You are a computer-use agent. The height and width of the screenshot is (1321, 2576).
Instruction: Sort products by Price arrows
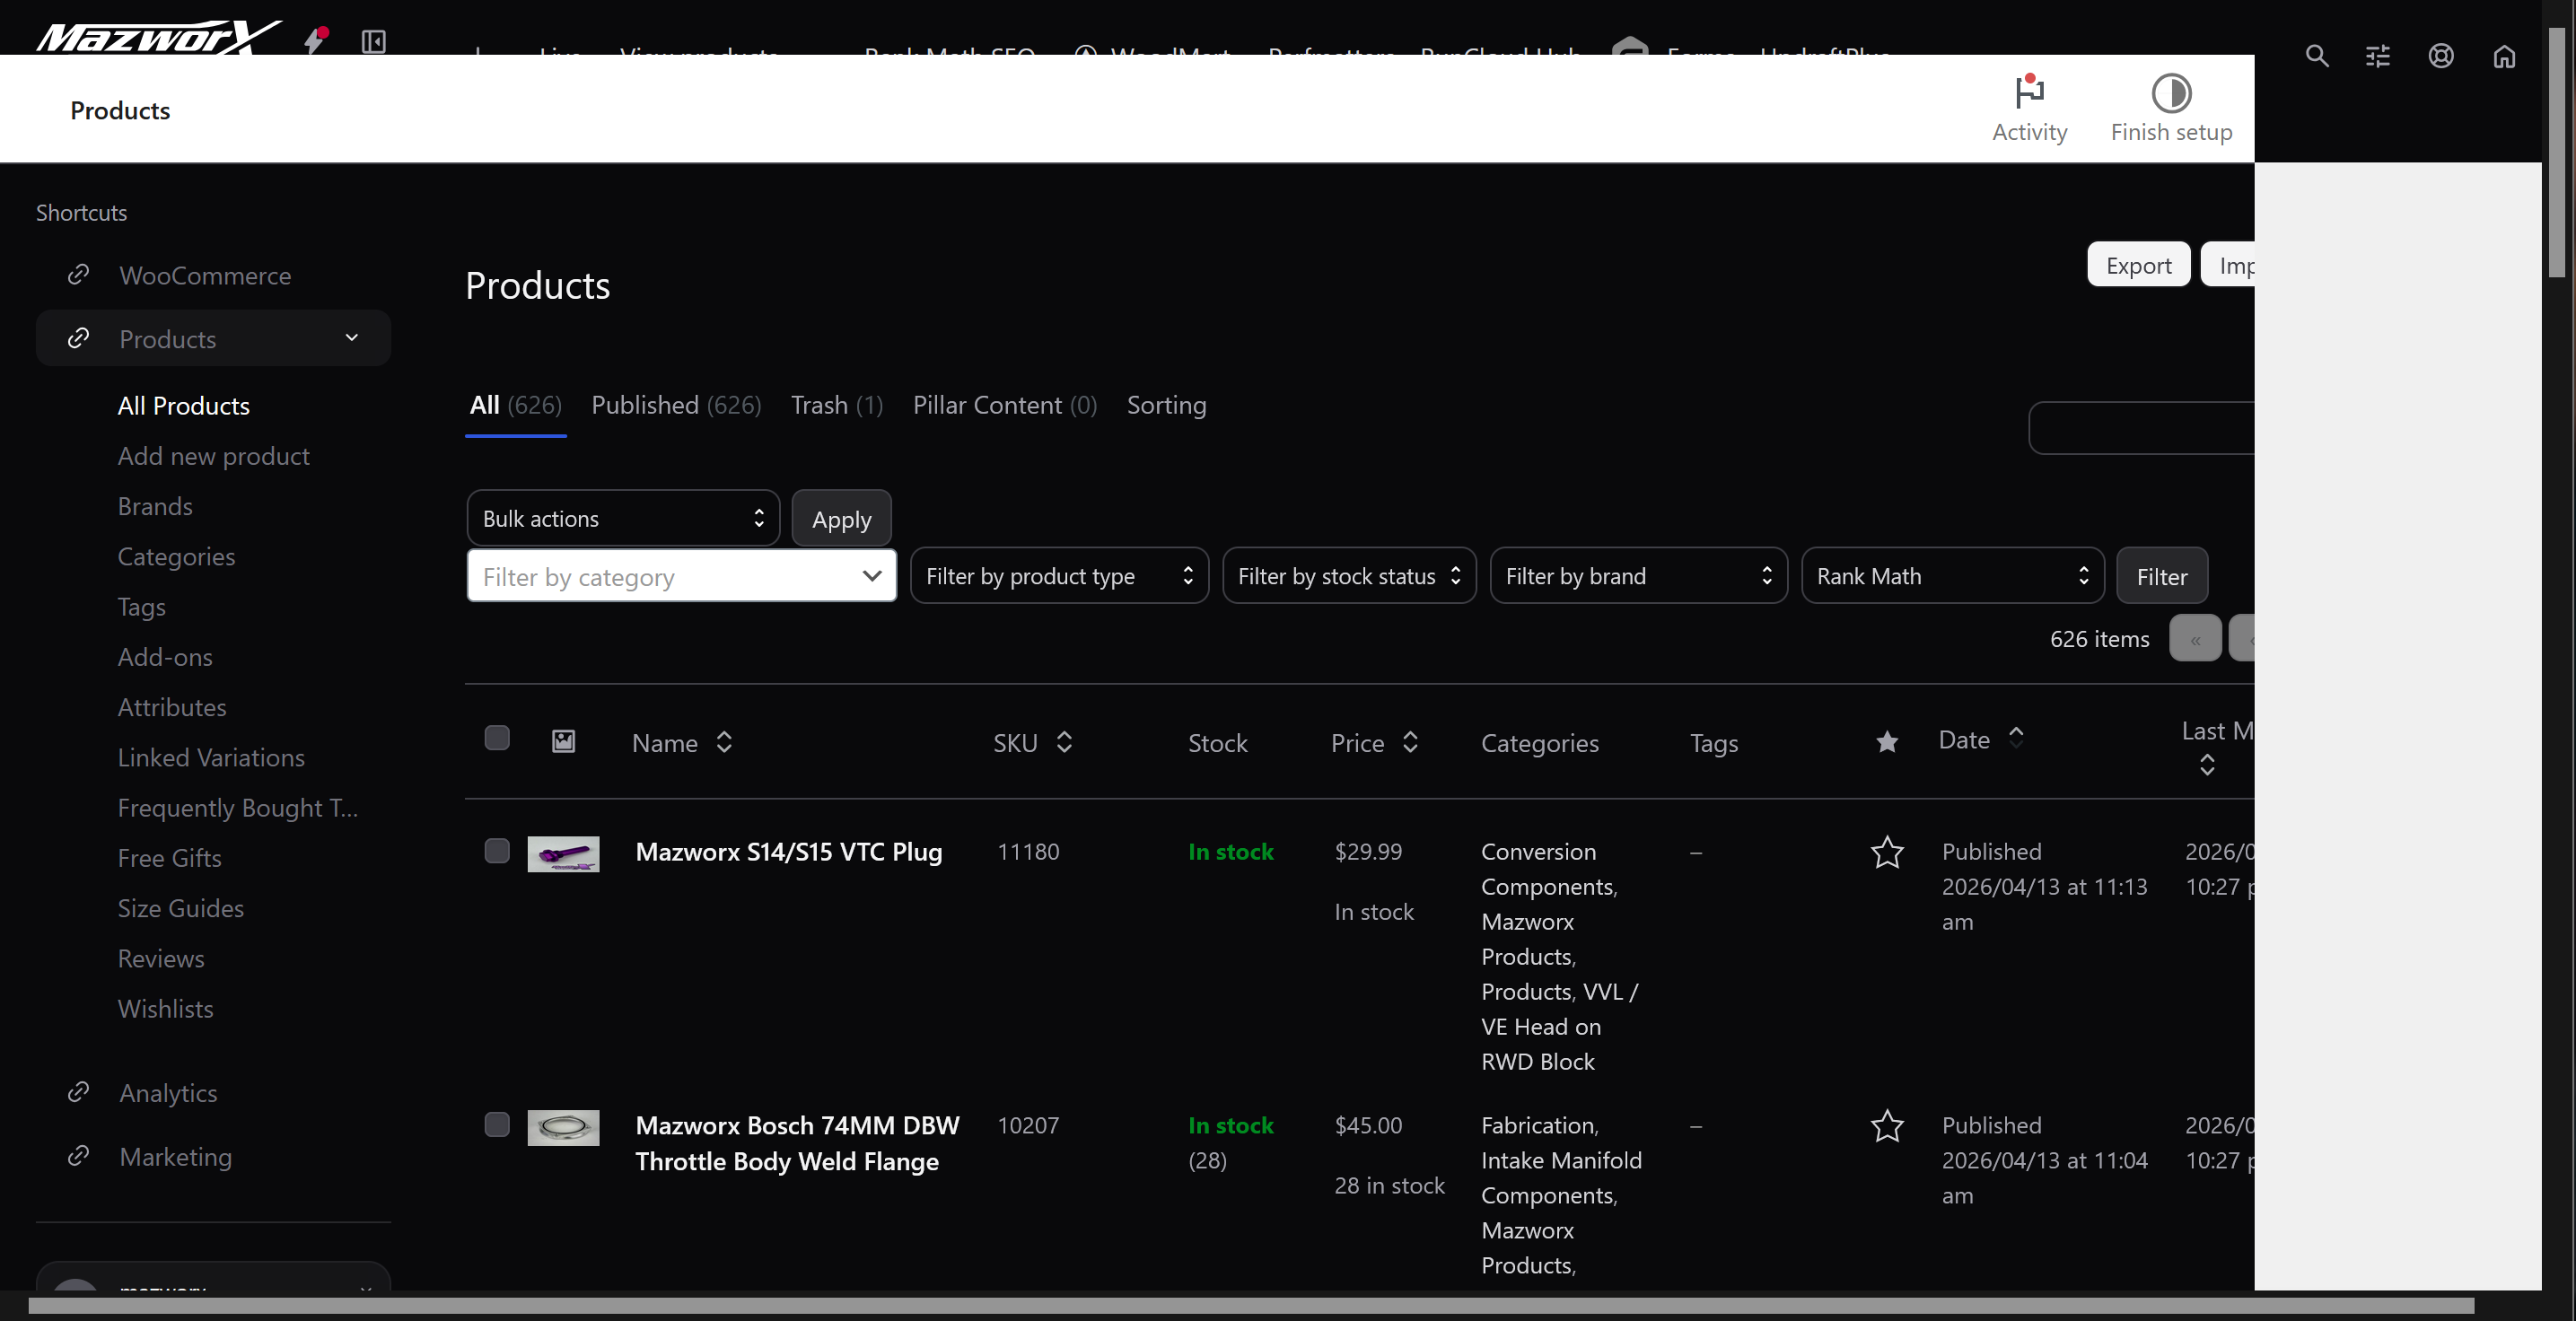point(1410,742)
